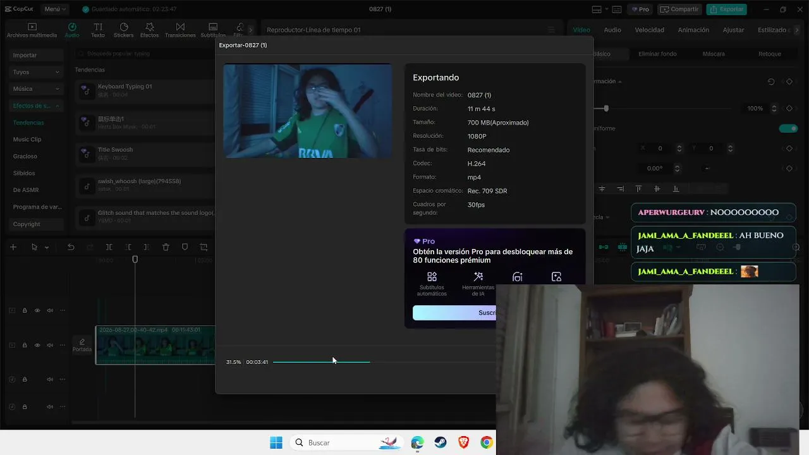Toggle lock on the first audio track
Viewport: 809px width, 455px height.
25,379
